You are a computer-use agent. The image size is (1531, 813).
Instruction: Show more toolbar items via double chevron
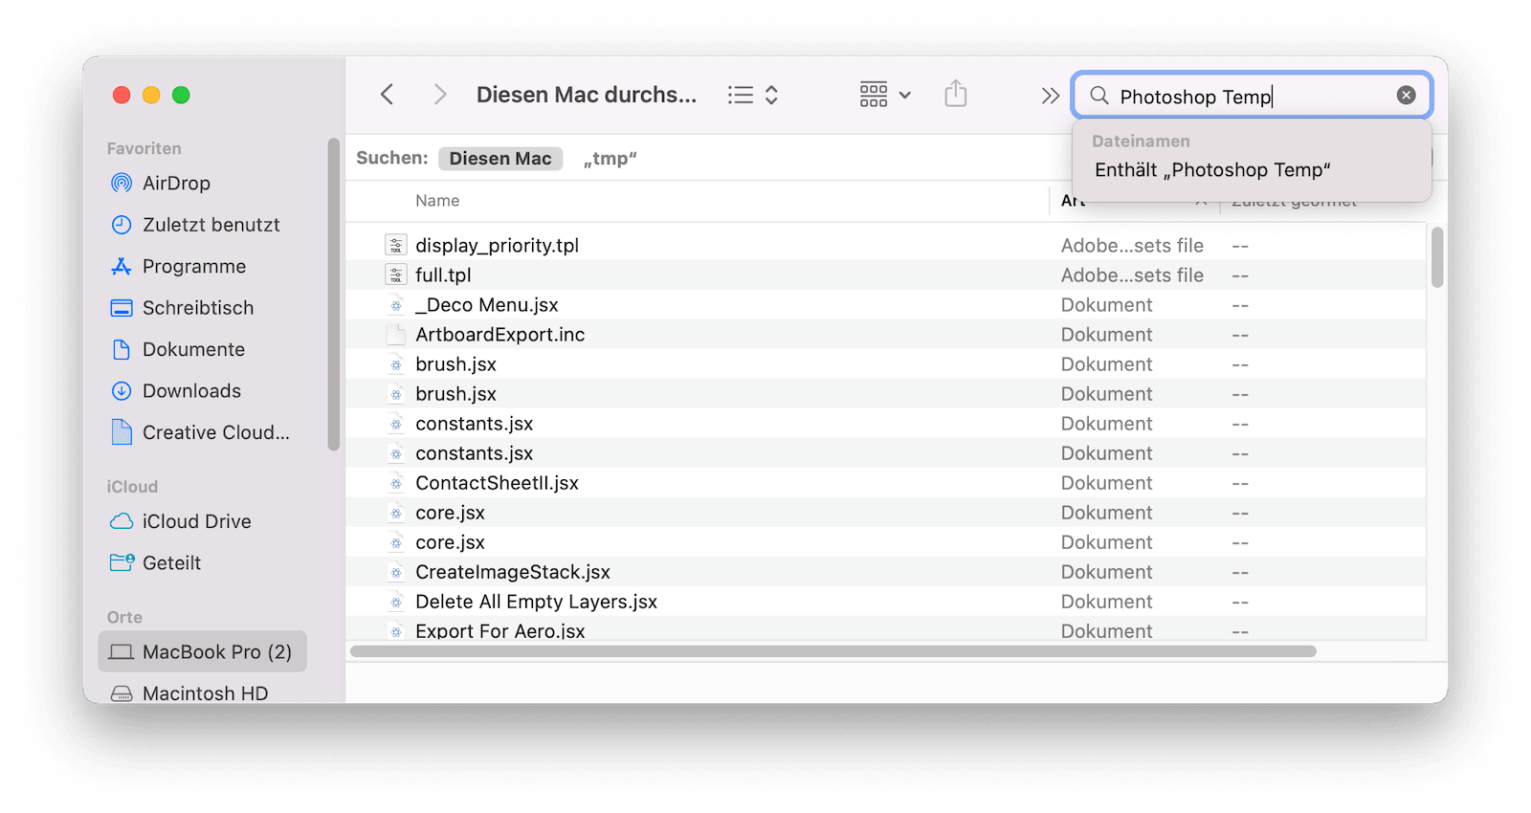pyautogui.click(x=1050, y=96)
